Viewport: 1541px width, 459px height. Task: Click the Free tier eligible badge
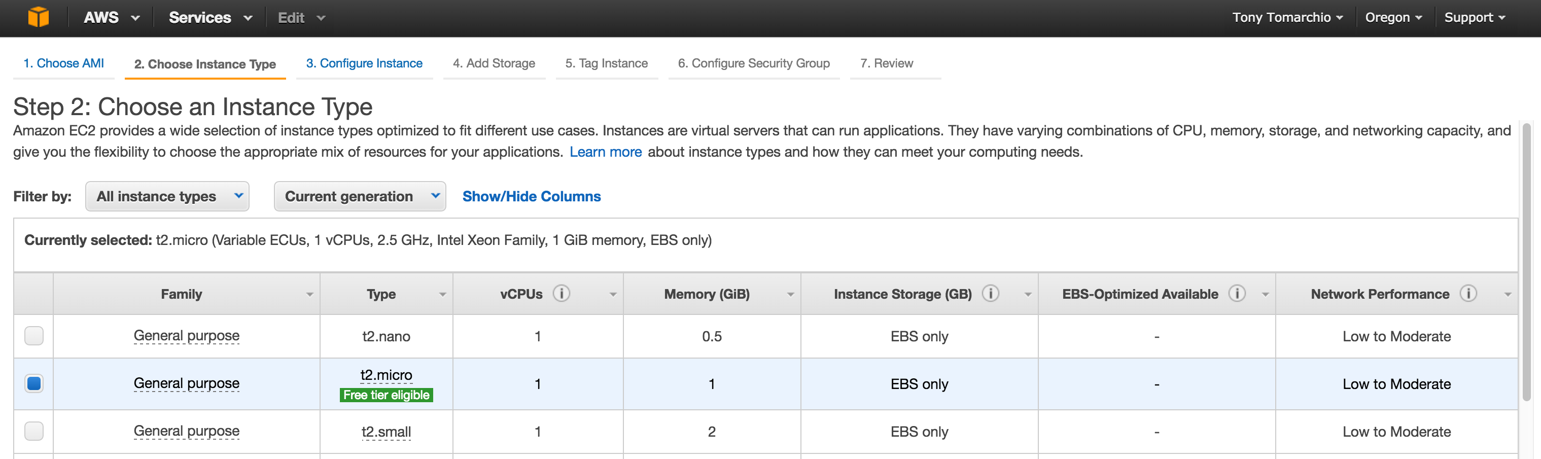tap(387, 395)
